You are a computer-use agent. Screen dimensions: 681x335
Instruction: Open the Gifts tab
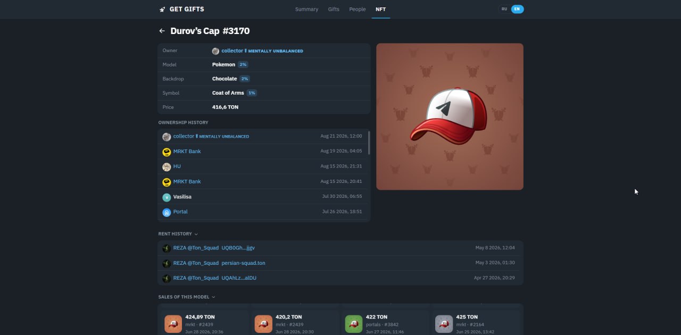pos(334,9)
